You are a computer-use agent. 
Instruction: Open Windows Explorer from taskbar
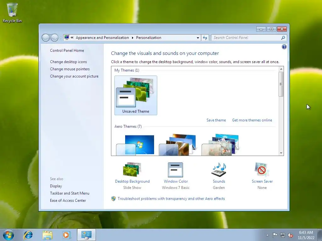point(47,235)
